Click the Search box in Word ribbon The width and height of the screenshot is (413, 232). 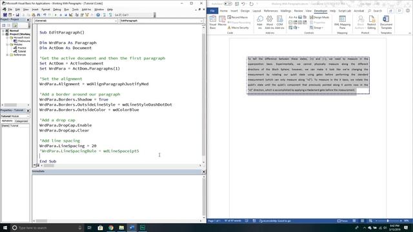click(376, 11)
